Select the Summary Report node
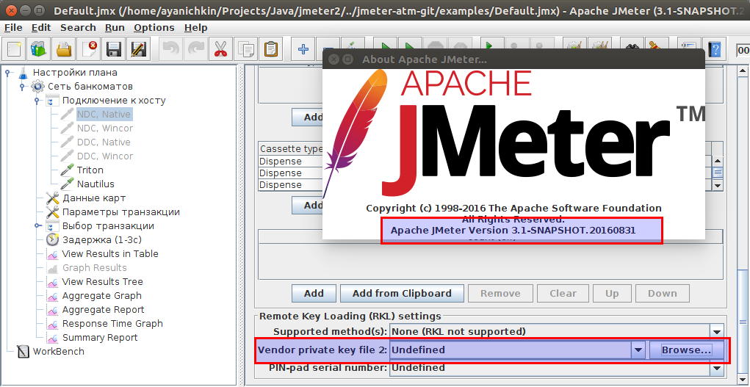This screenshot has width=750, height=387. 100,338
